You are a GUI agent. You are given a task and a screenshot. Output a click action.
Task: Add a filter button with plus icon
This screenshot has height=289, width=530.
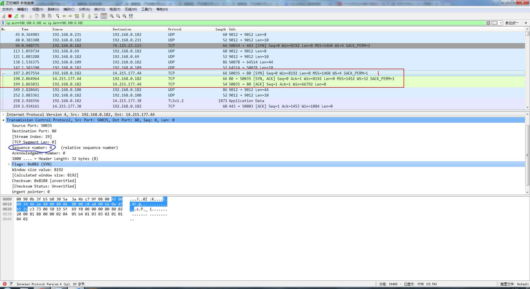[526, 23]
